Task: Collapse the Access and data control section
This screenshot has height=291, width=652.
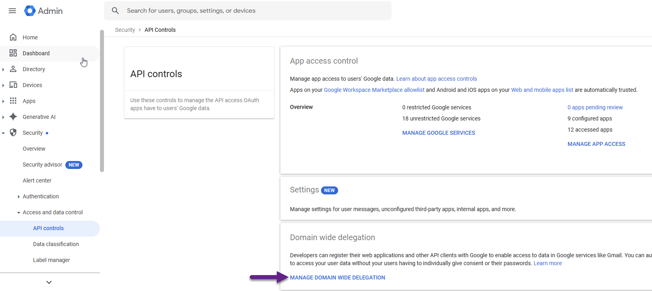Action: [19, 213]
